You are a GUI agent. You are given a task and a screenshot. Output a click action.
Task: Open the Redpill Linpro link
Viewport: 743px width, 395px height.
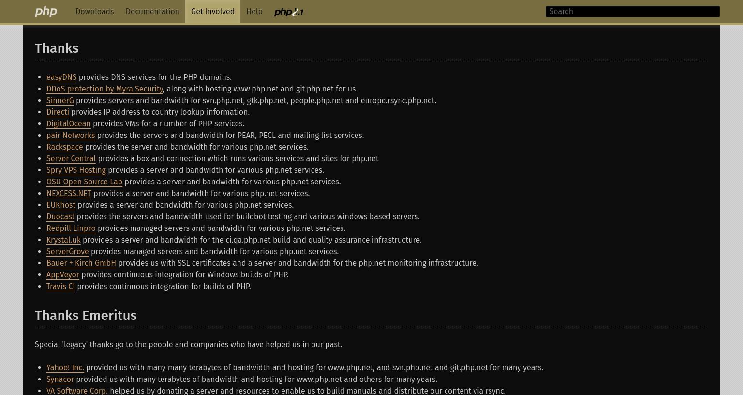[71, 228]
